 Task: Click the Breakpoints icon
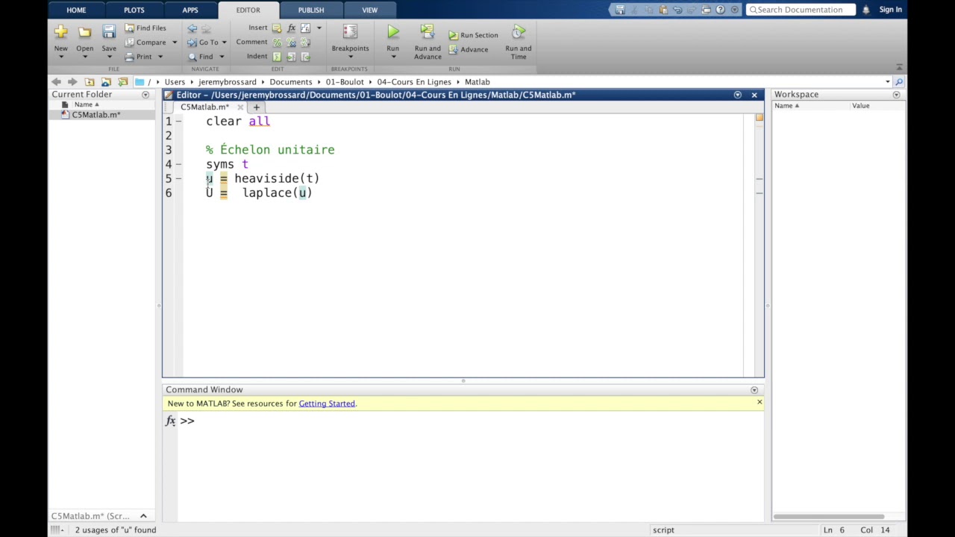pos(350,31)
